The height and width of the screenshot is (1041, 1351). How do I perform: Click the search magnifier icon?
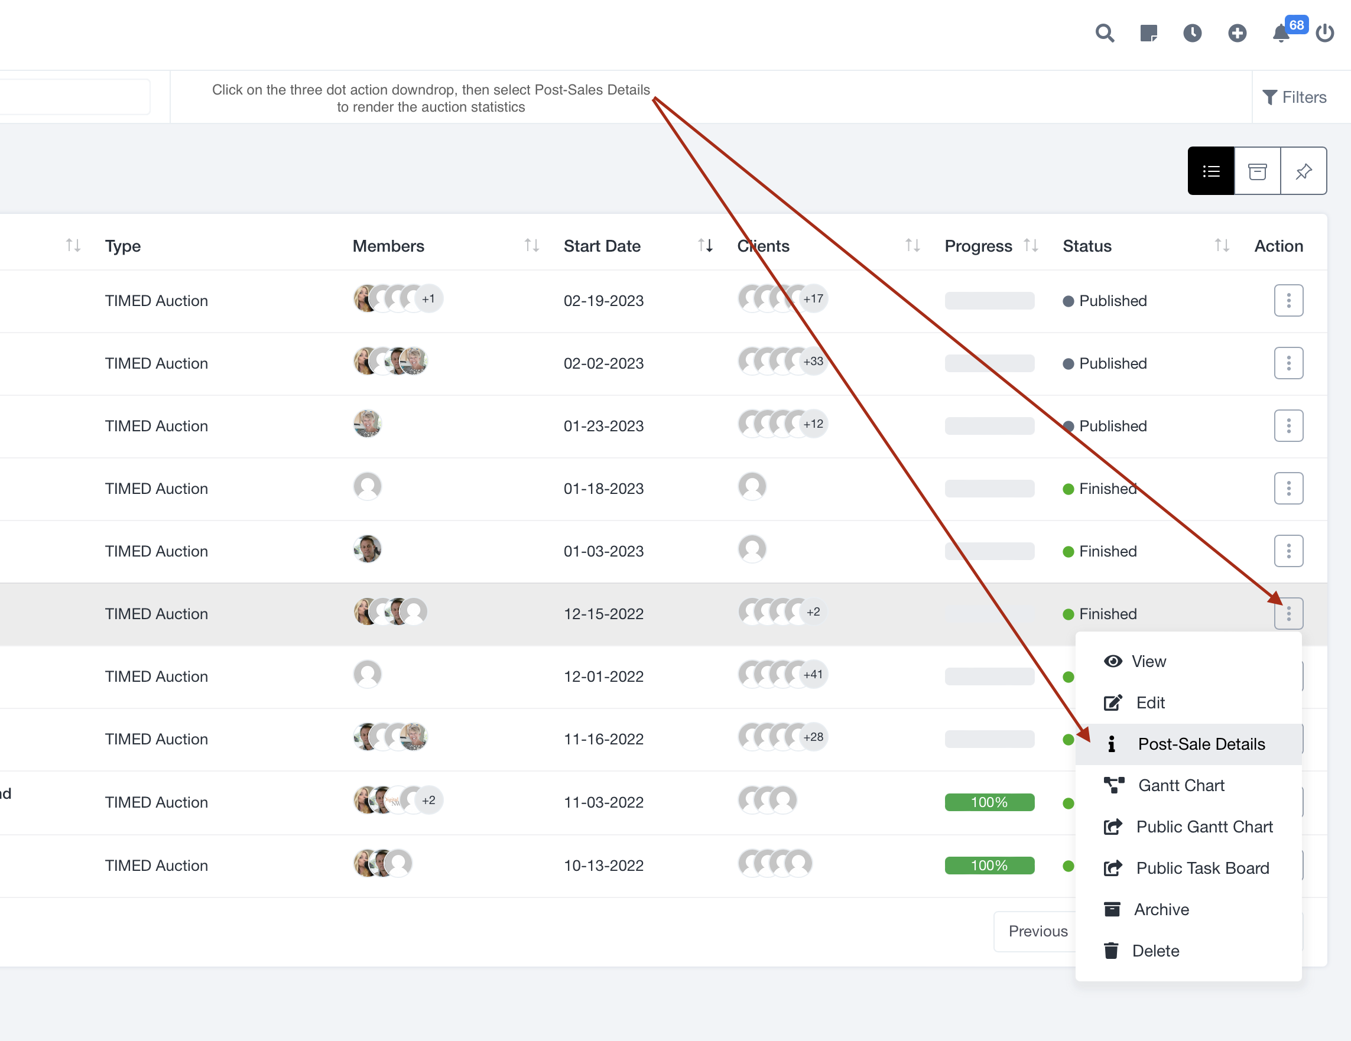point(1104,32)
